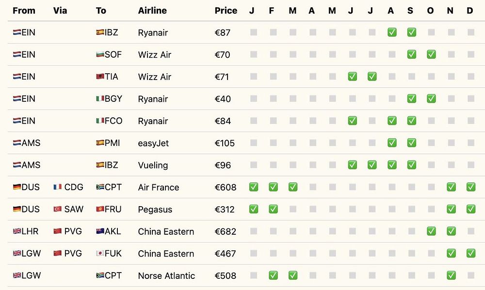Click the Bulgarian flag next to SOF

(x=100, y=55)
